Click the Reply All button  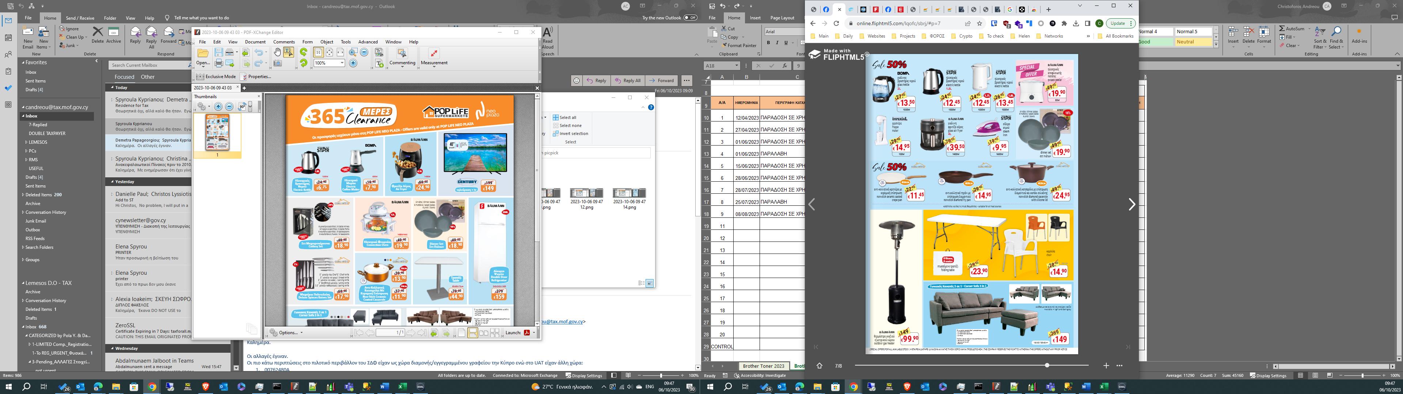tap(628, 81)
